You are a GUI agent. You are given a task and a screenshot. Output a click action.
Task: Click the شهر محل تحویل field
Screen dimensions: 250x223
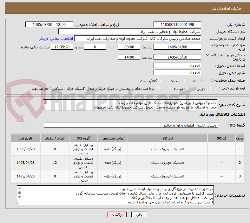(177, 72)
